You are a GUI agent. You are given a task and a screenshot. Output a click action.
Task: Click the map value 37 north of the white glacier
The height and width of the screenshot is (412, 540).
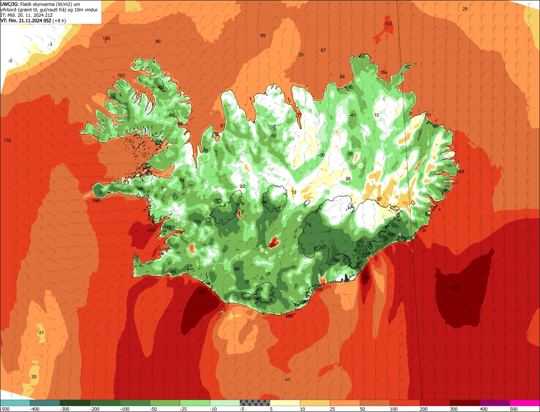tap(379, 199)
